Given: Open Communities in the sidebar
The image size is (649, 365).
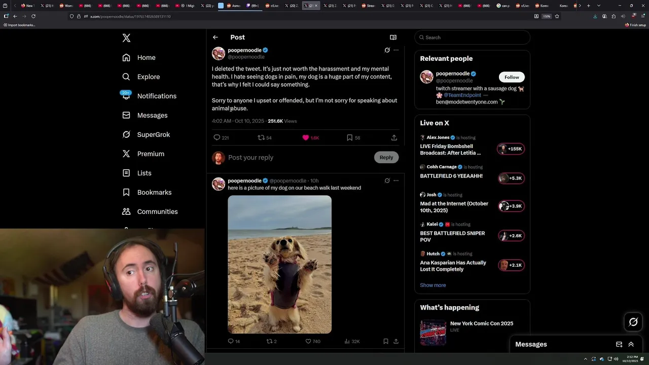Looking at the screenshot, I should coord(150,211).
